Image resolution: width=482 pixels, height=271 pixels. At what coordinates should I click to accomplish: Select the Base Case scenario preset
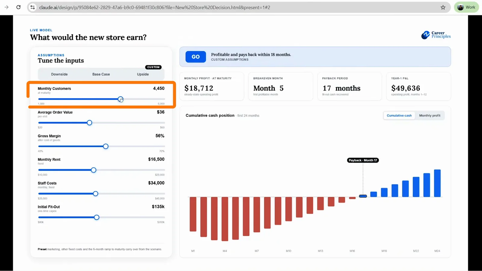[101, 74]
